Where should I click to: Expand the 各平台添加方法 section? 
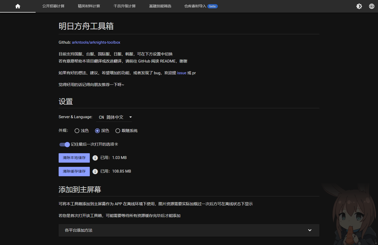(188, 230)
